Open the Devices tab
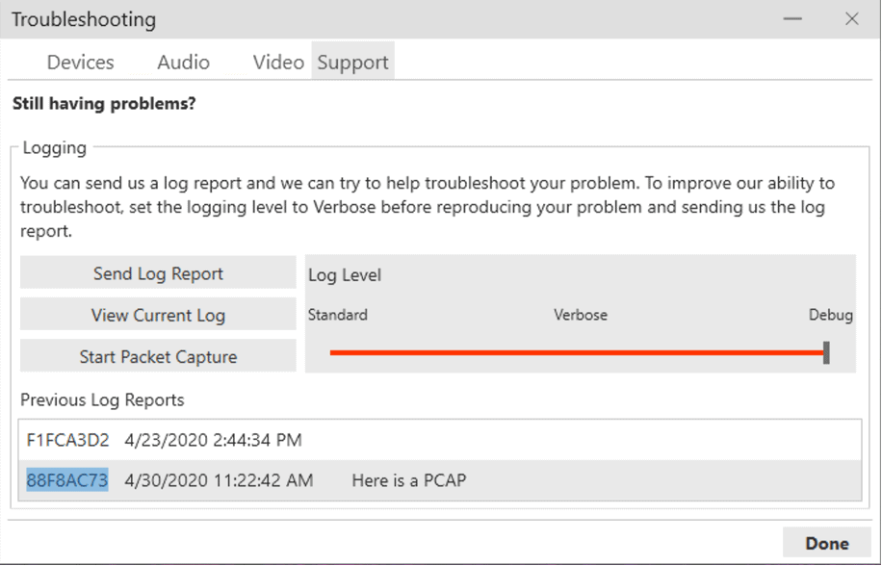The width and height of the screenshot is (882, 566). [x=81, y=62]
